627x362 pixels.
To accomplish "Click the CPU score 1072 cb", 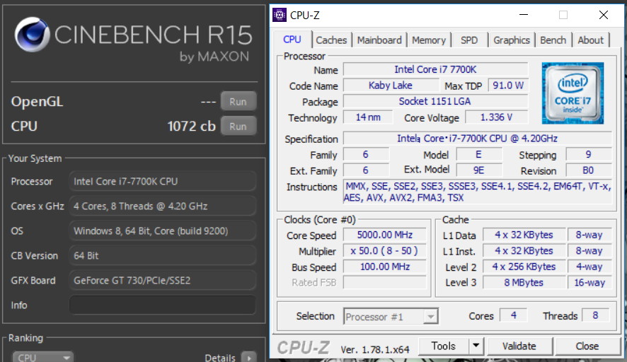I will [x=191, y=127].
